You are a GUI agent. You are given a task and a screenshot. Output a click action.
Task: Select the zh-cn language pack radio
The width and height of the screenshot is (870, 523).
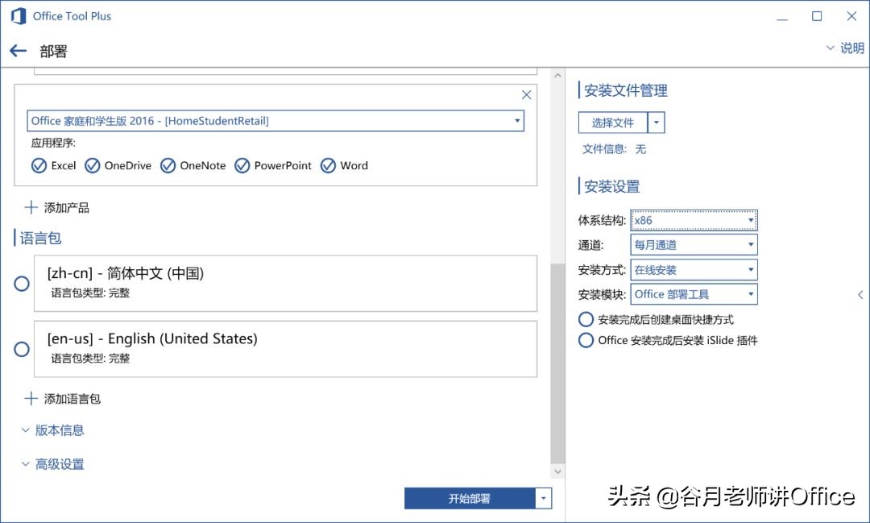click(x=22, y=284)
